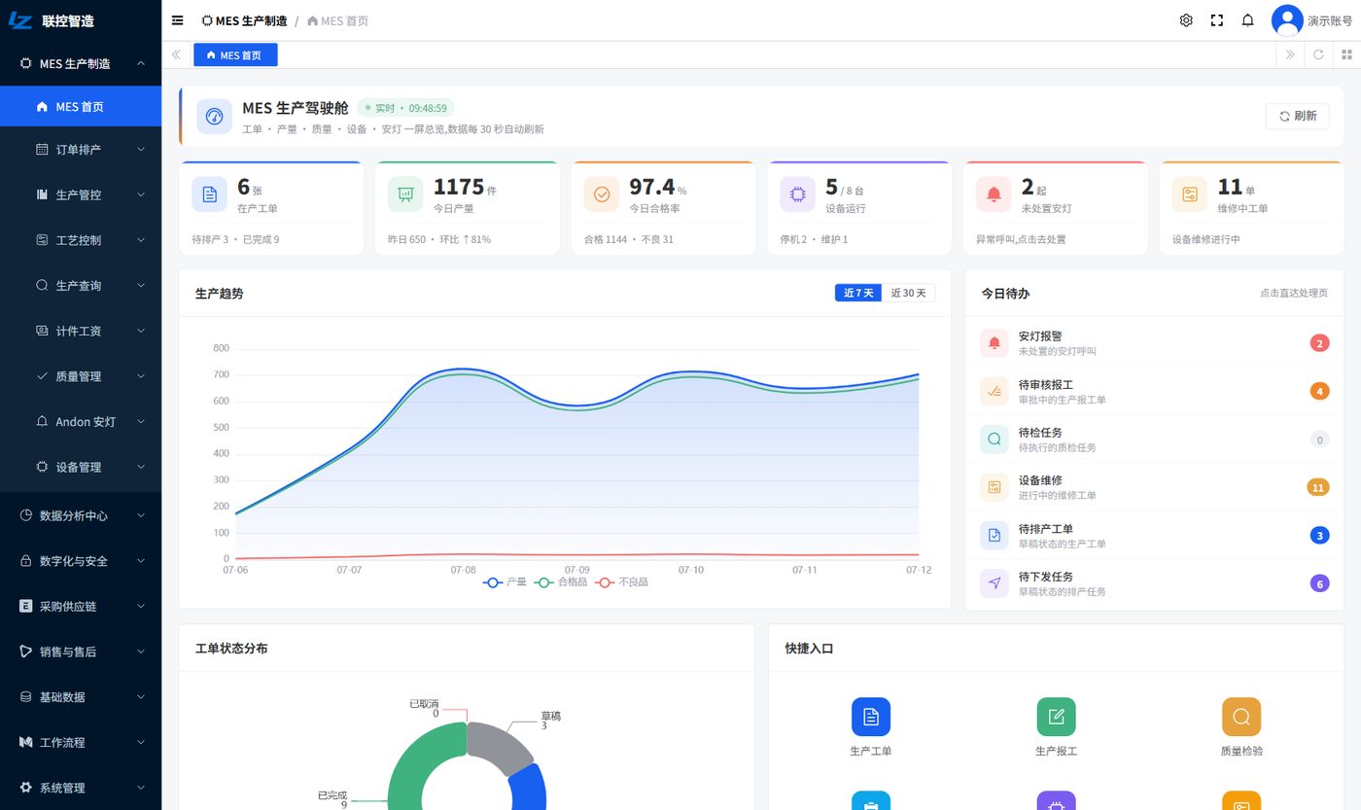1361x810 pixels.
Task: Click the 待排产工单 file icon
Action: pyautogui.click(x=994, y=536)
